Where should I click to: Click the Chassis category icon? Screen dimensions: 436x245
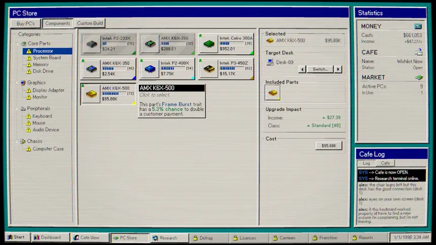[x=23, y=141]
